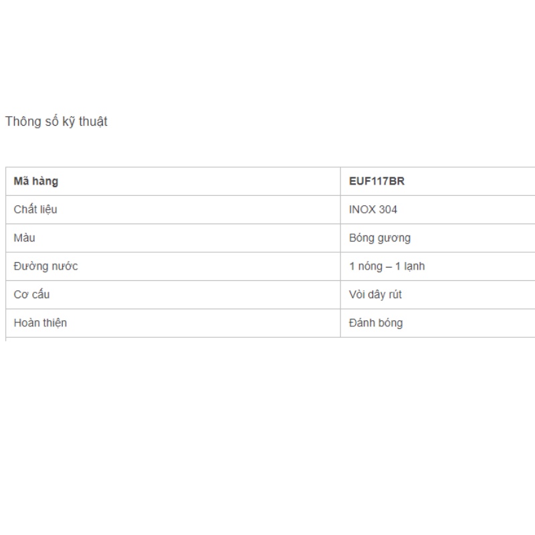Click the empty cell below 'Hoàn thiện'
Screen dimensions: 535x535
coord(173,339)
